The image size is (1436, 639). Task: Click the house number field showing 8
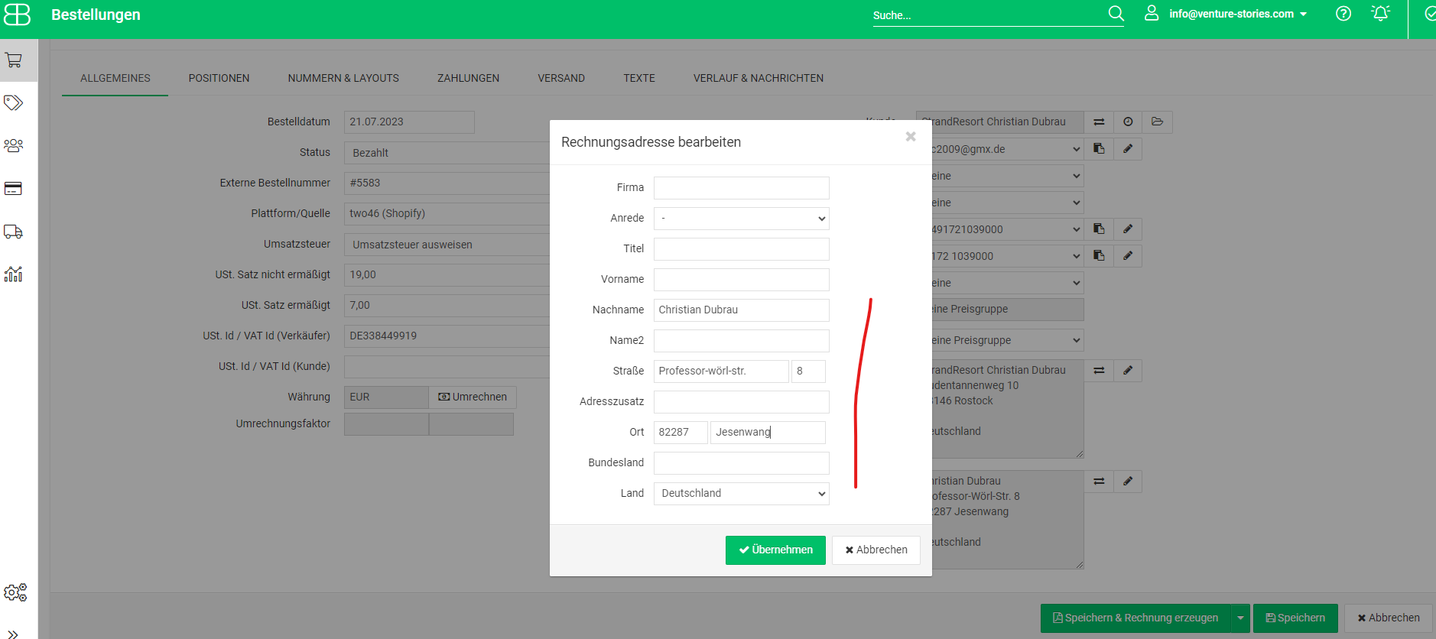(x=808, y=371)
